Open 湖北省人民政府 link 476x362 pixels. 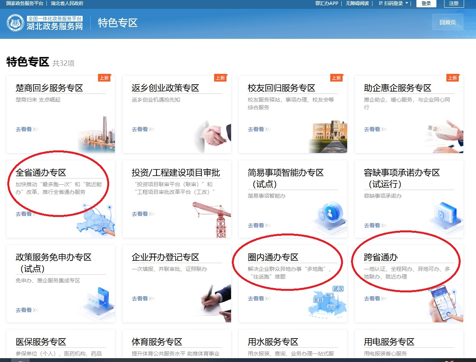point(67,3)
